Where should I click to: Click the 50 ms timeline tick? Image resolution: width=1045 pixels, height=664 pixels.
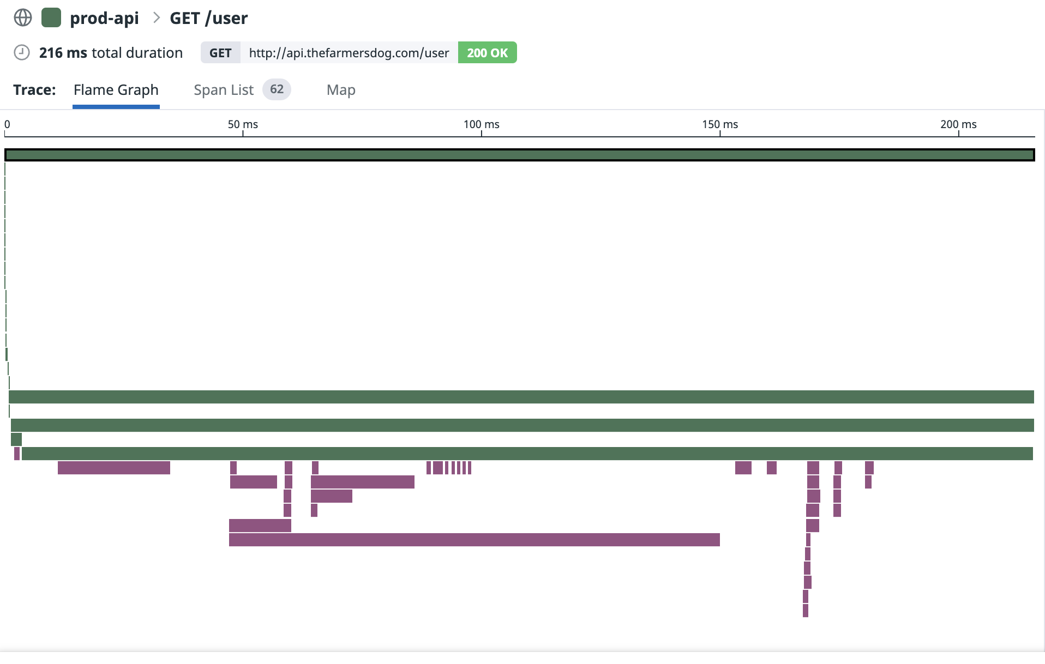pos(243,124)
